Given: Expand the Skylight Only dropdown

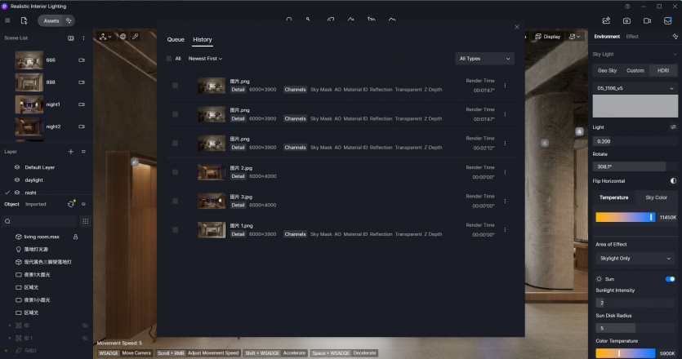Looking at the screenshot, I should pyautogui.click(x=635, y=258).
